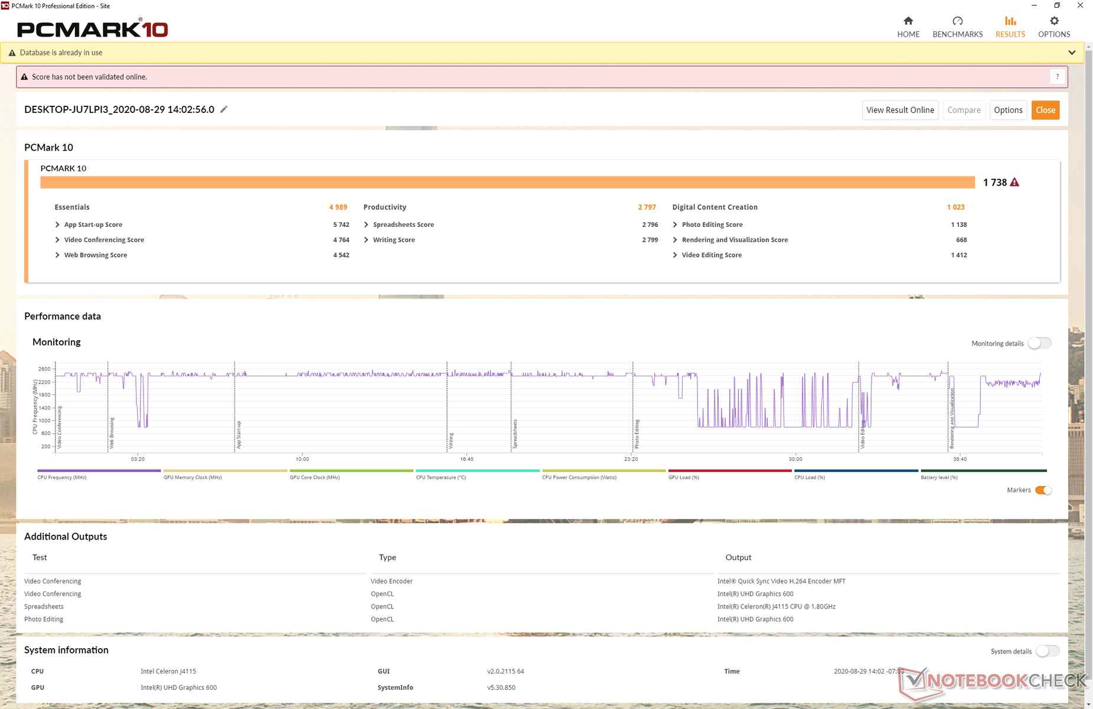The image size is (1093, 709).
Task: Click the Spreadsheets marker in chart
Action: [515, 434]
